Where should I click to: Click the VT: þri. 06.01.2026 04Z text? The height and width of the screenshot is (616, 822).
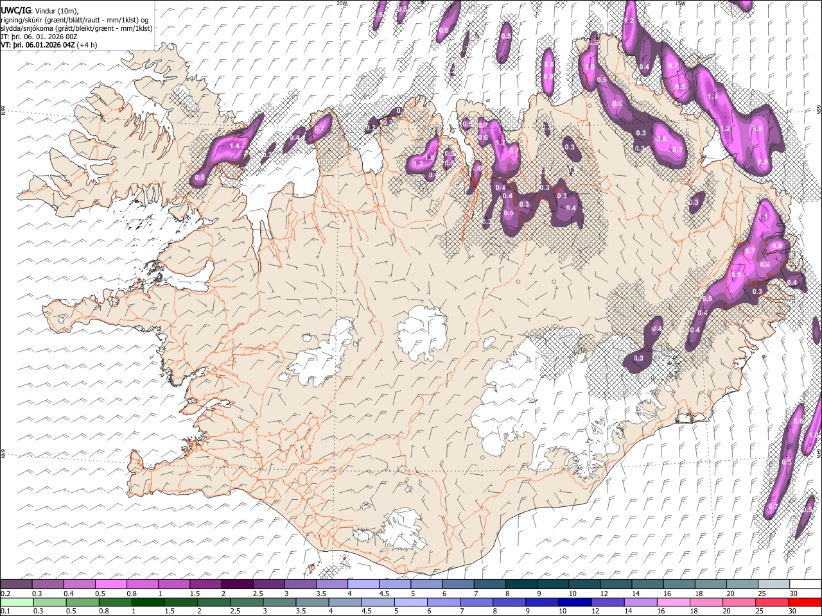(x=37, y=45)
